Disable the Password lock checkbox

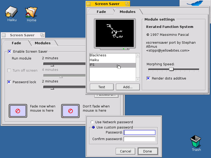coord(9,82)
